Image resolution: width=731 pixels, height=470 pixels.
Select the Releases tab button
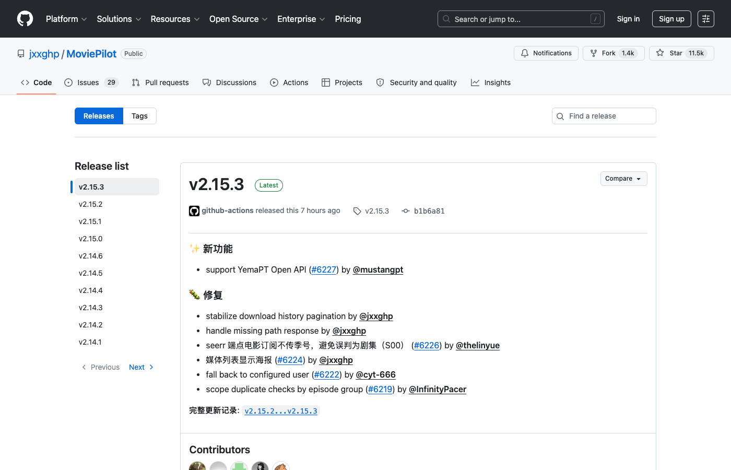point(99,116)
